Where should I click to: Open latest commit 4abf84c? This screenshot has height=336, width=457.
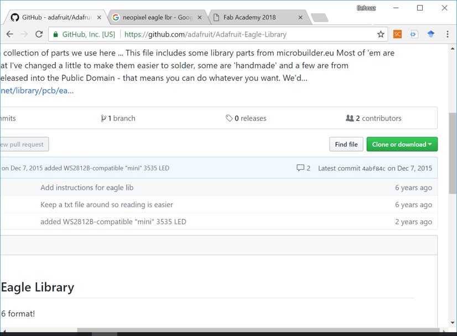(x=373, y=168)
